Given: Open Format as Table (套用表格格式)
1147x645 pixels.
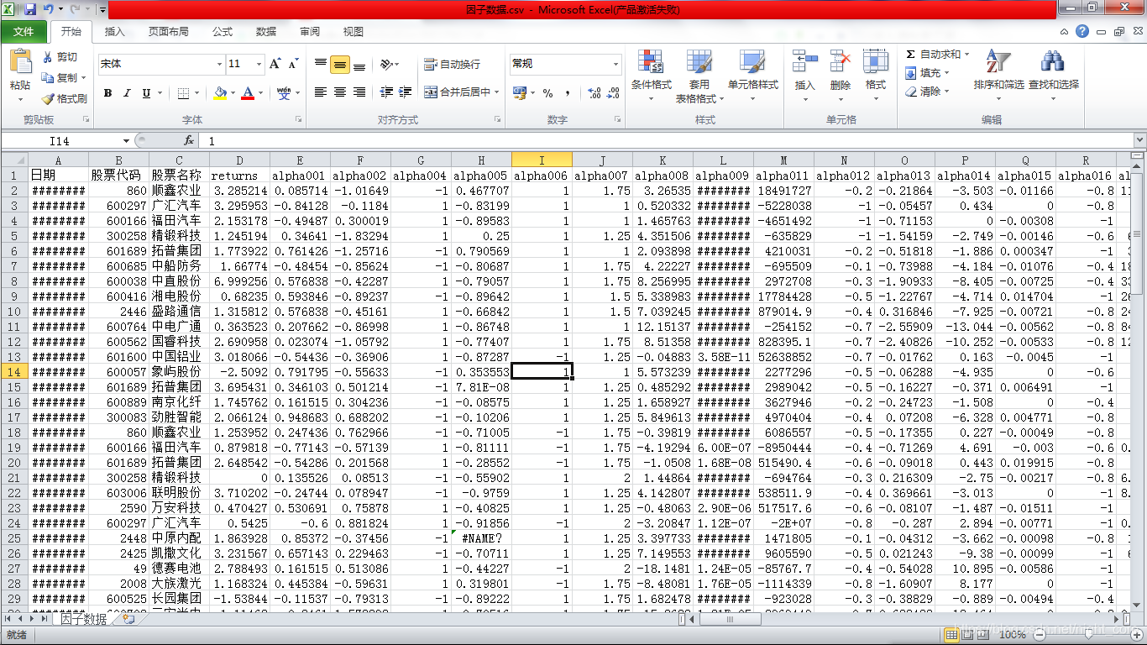Looking at the screenshot, I should tap(699, 76).
